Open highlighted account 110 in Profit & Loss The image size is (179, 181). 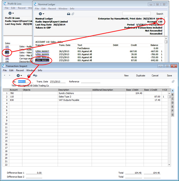[7, 52]
